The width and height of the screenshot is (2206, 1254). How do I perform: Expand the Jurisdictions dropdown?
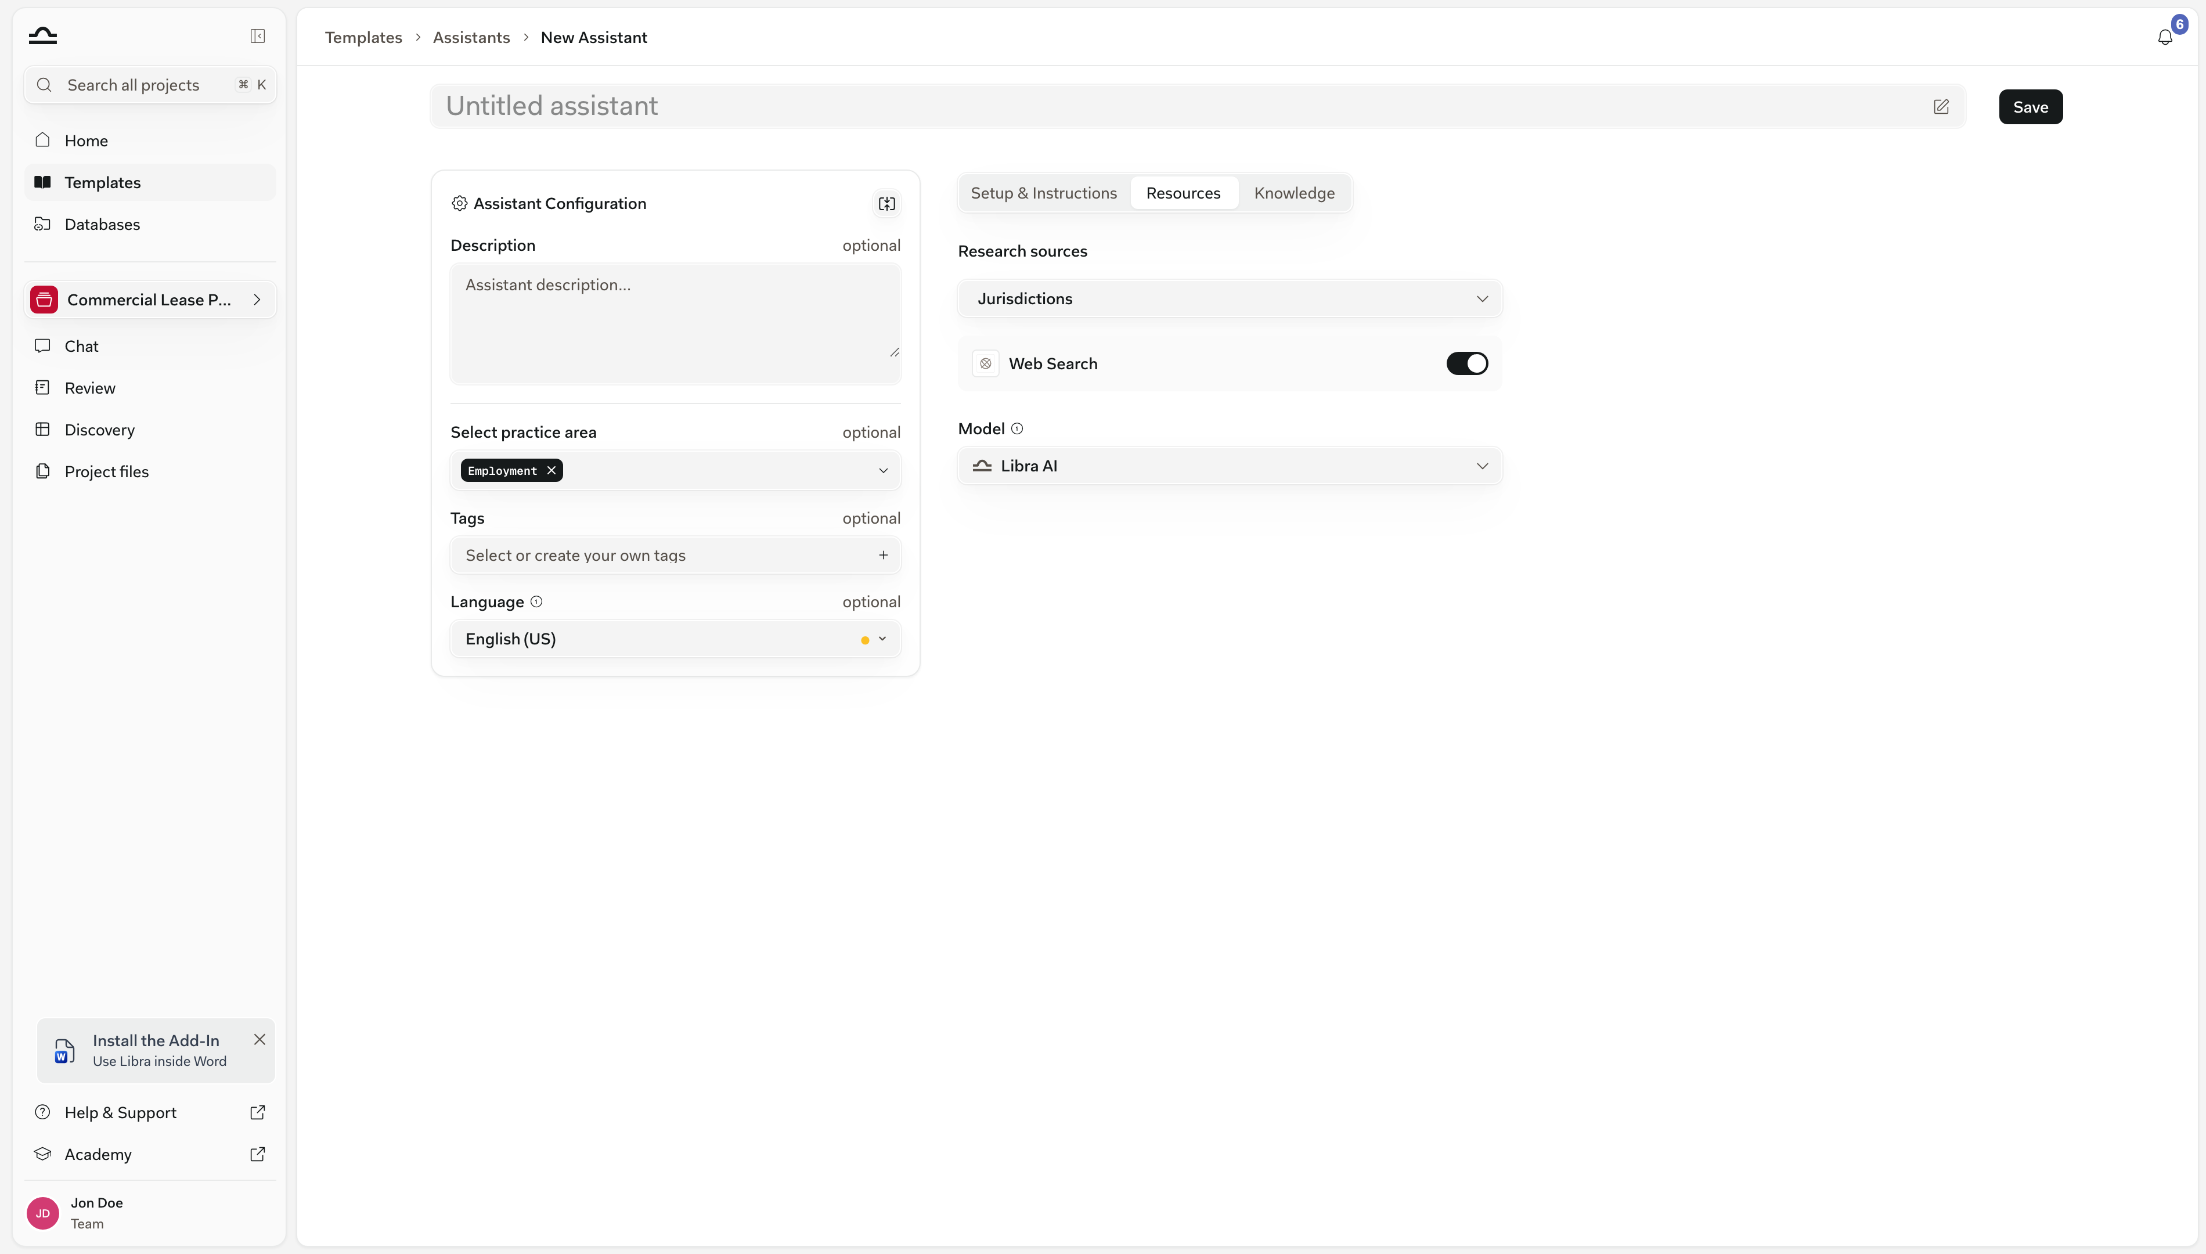pyautogui.click(x=1230, y=299)
